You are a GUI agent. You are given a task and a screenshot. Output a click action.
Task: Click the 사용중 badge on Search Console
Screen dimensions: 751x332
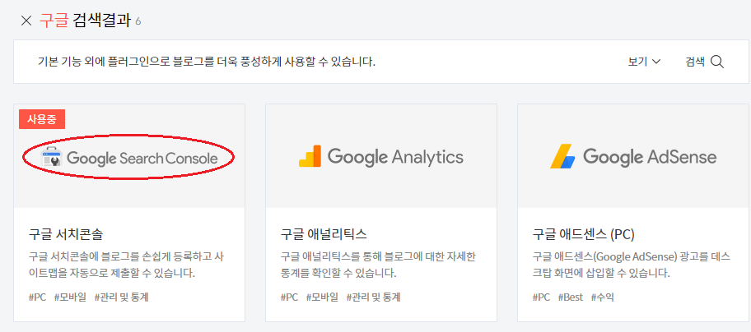[42, 119]
